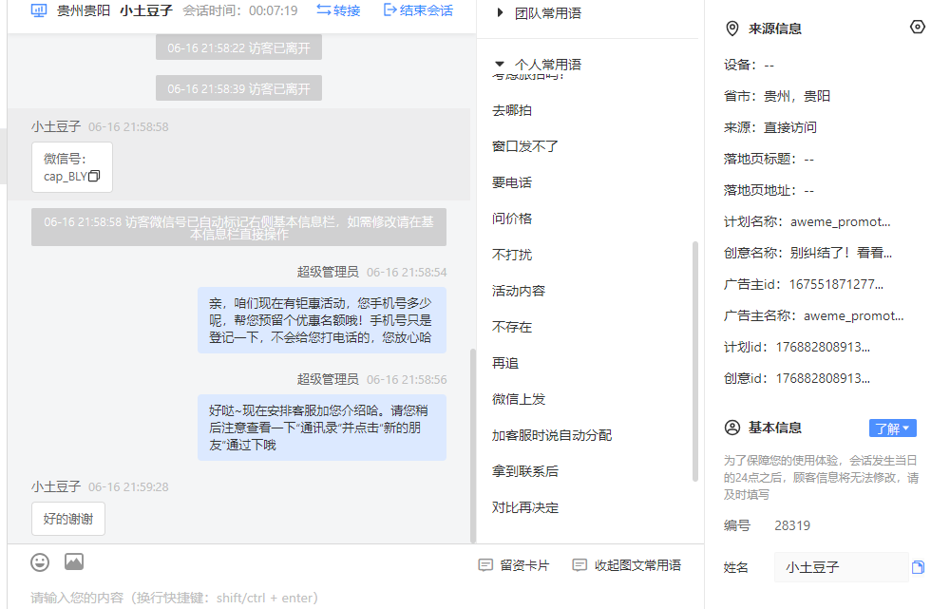Click 收起图文常用语 to collapse phrases
The image size is (931, 609).
click(x=626, y=565)
